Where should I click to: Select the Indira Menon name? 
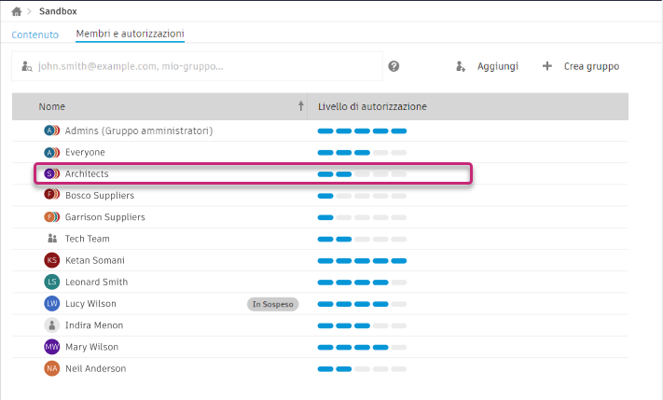point(94,325)
